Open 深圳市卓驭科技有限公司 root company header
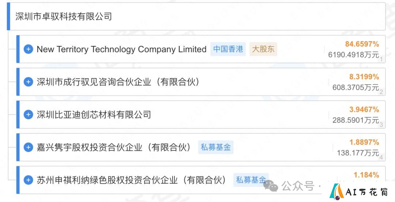 (64, 16)
